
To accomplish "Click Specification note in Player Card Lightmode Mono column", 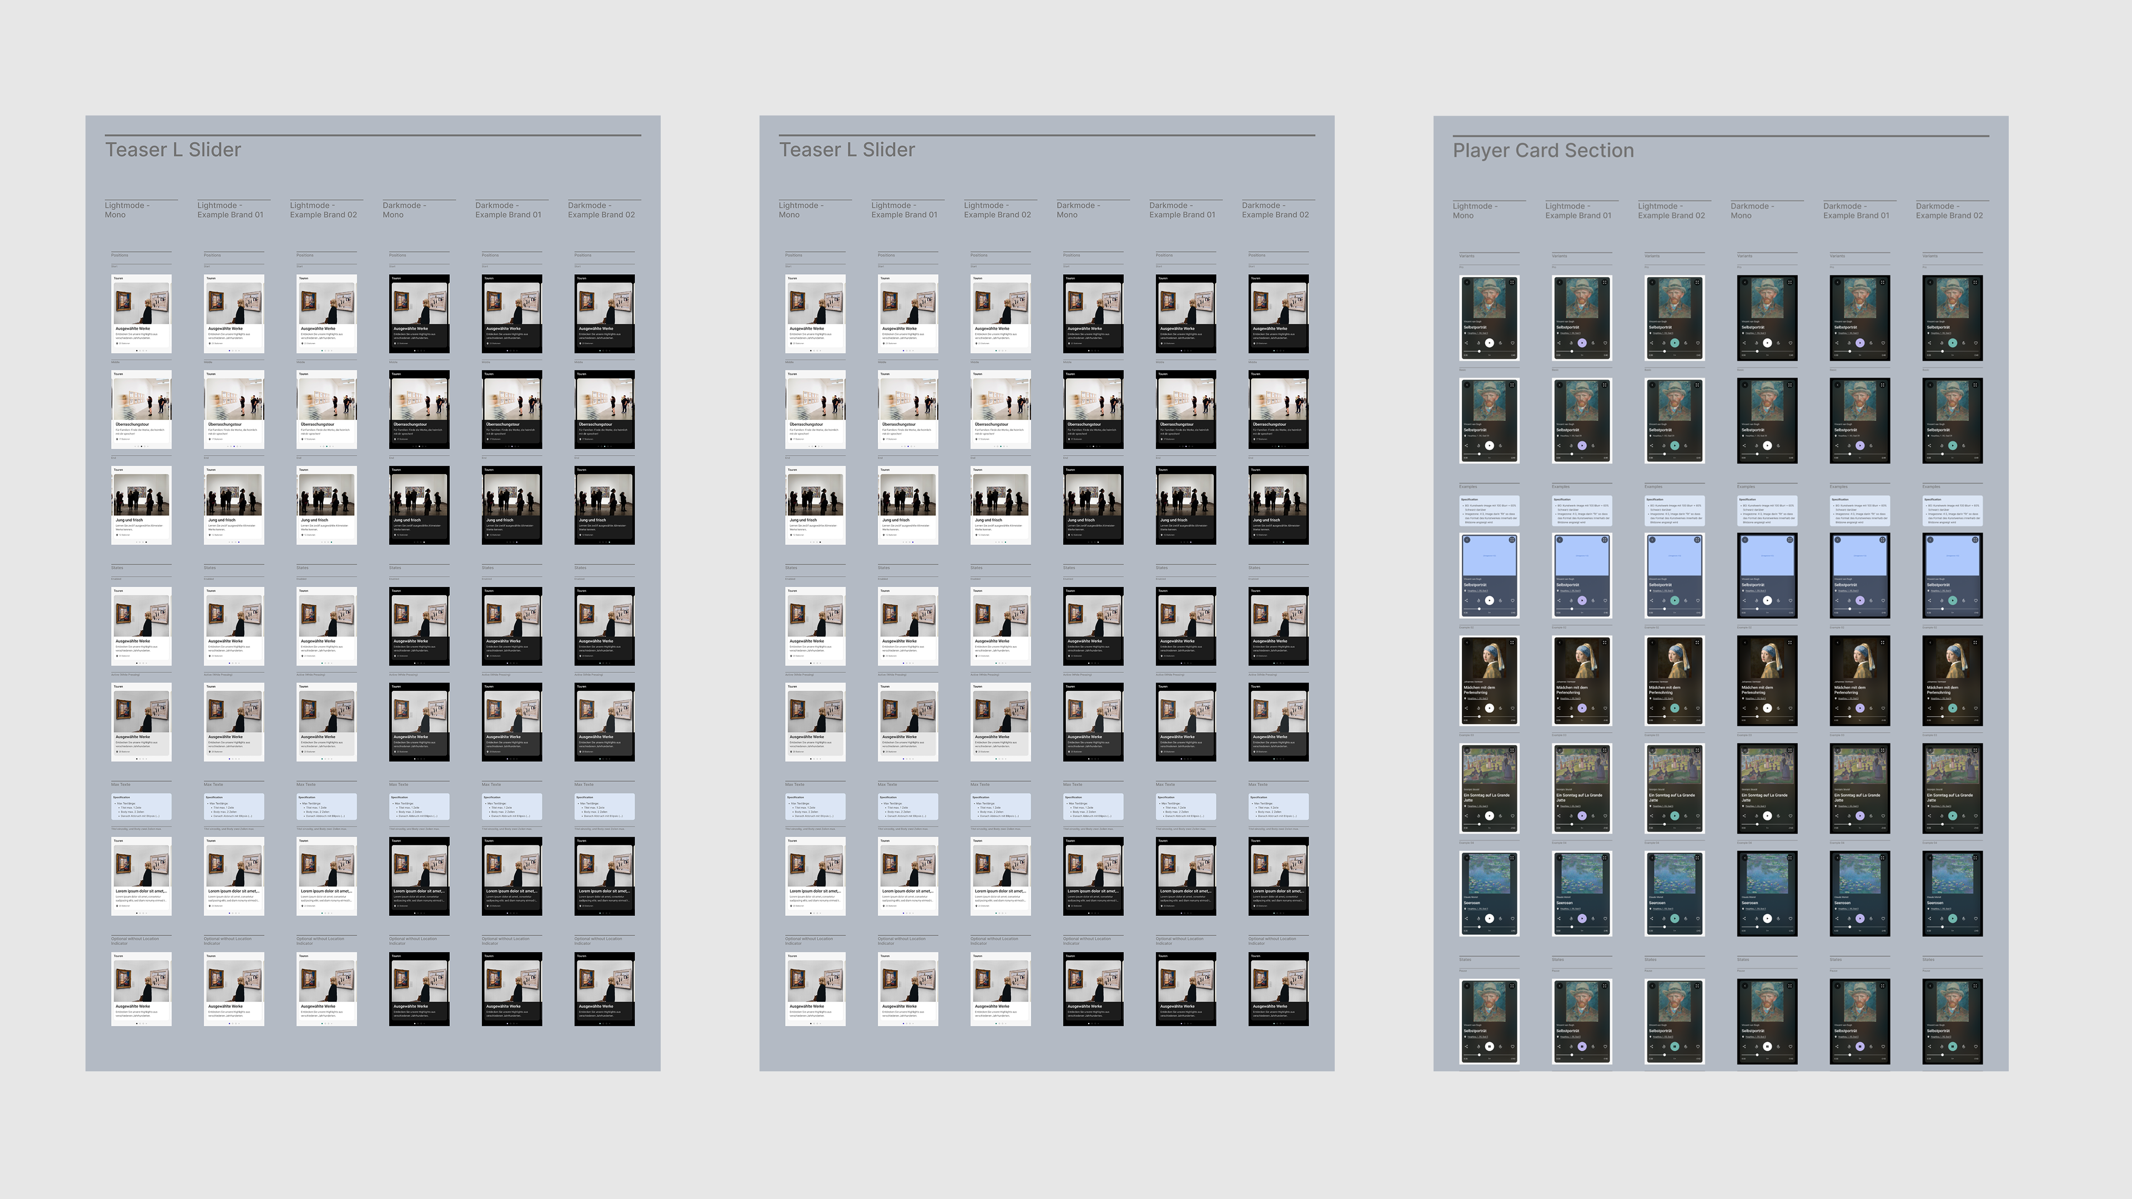I will click(x=1489, y=511).
